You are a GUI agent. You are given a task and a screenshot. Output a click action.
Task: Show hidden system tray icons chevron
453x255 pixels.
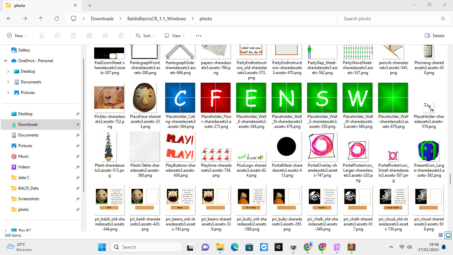[x=391, y=247]
